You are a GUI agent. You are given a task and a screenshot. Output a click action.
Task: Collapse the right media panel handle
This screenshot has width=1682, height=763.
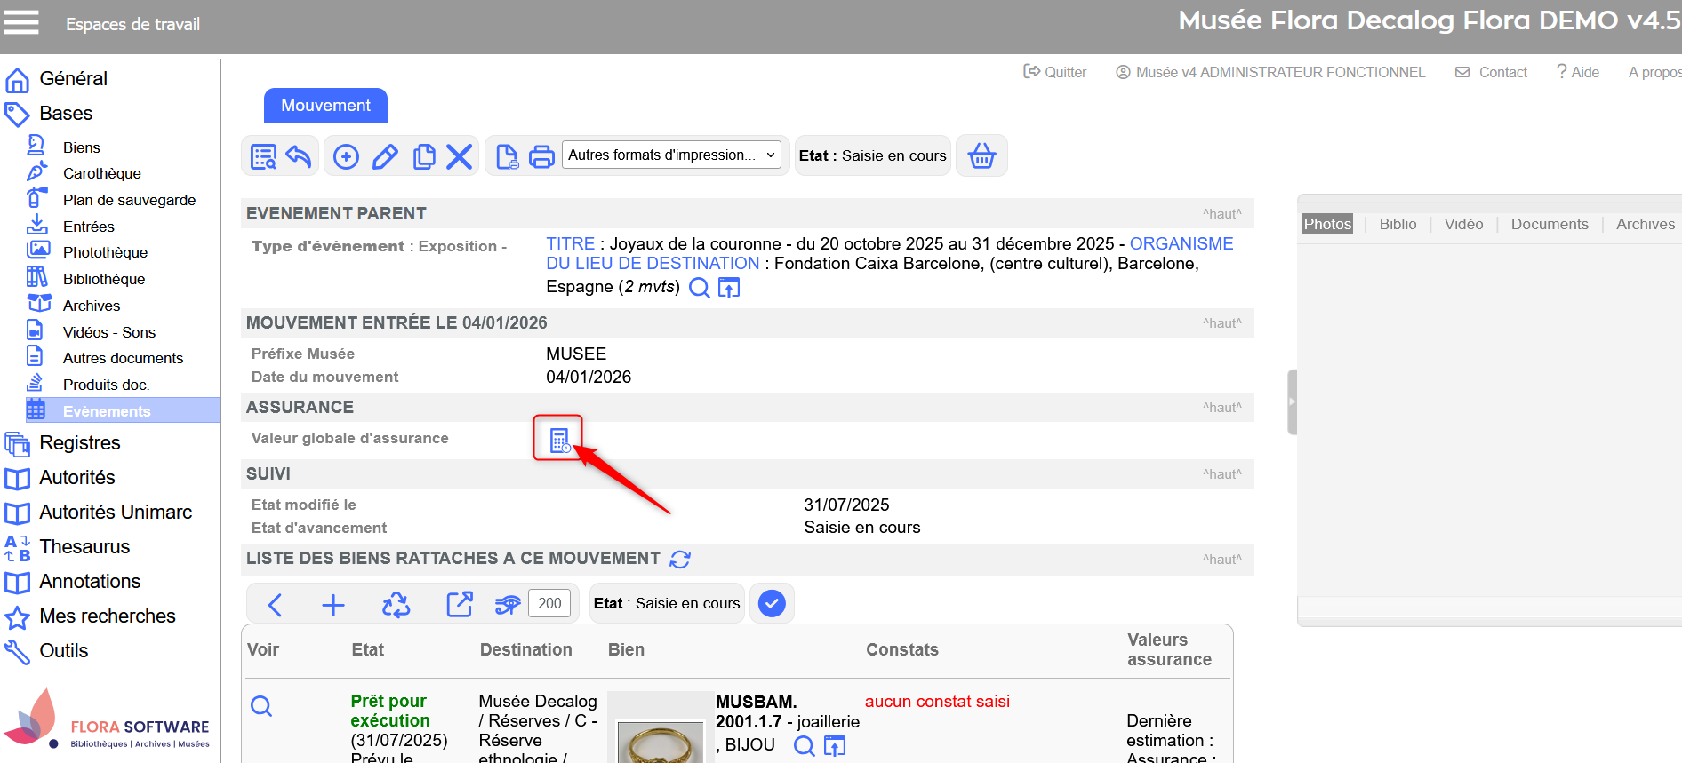pos(1292,401)
